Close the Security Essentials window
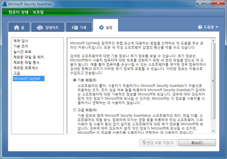This screenshot has width=227, height=159. pyautogui.click(x=218, y=3)
